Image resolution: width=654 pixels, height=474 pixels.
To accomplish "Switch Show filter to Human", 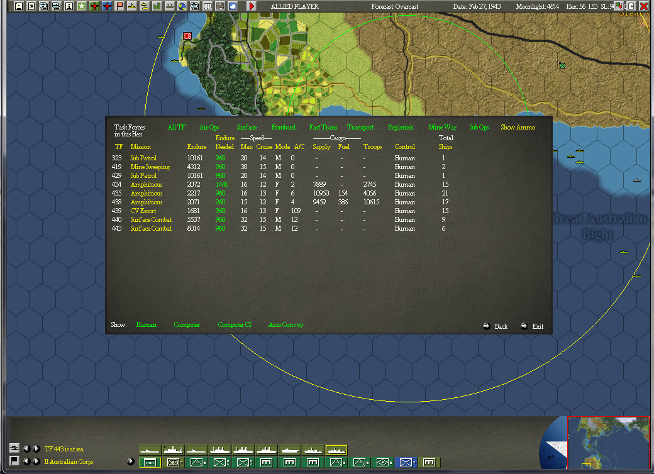I will [x=147, y=325].
